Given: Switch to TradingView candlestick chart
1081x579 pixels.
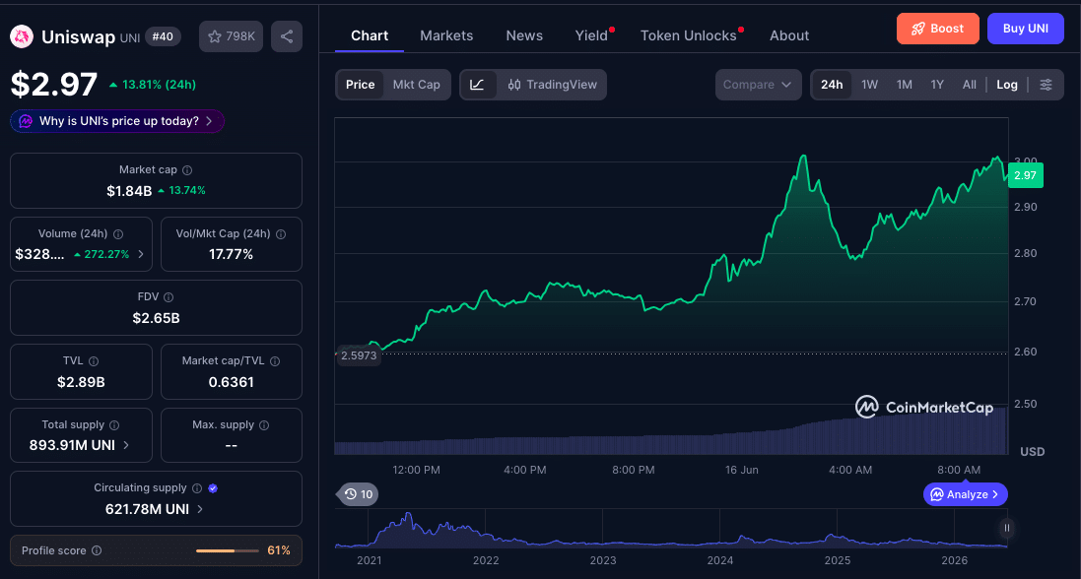Looking at the screenshot, I should (552, 85).
